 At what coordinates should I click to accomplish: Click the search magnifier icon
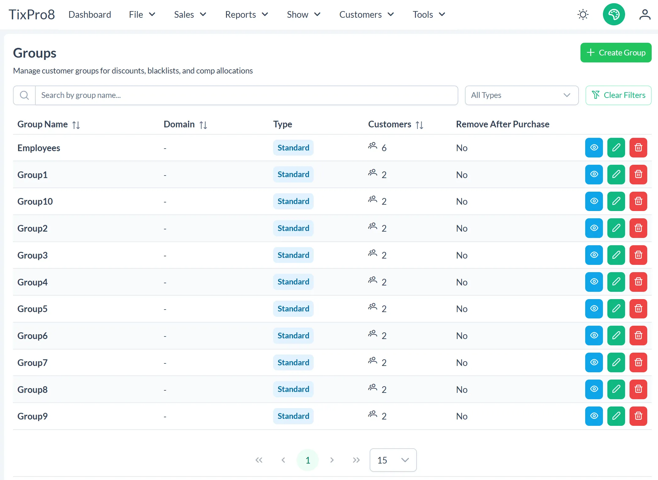[x=24, y=95]
